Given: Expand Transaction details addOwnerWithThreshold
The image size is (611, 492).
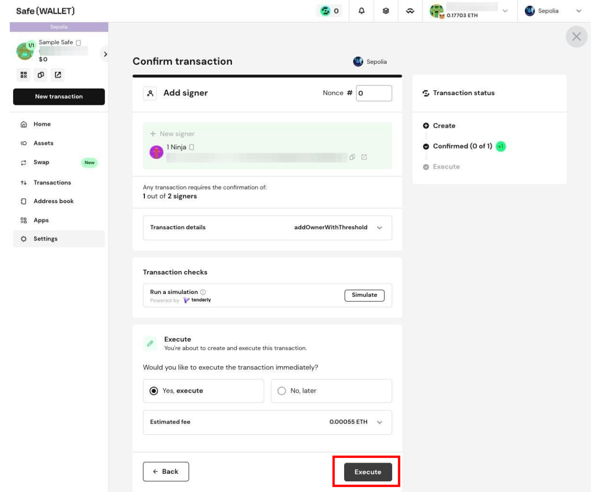Looking at the screenshot, I should 267,227.
